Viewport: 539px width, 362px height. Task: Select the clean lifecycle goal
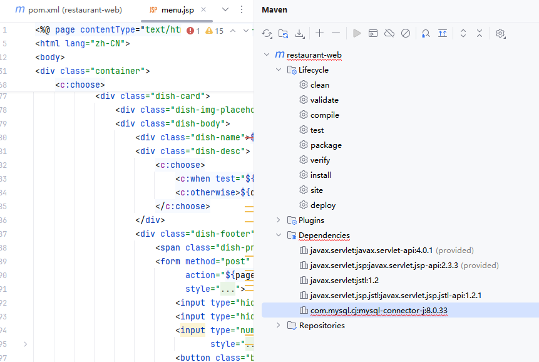pyautogui.click(x=320, y=85)
